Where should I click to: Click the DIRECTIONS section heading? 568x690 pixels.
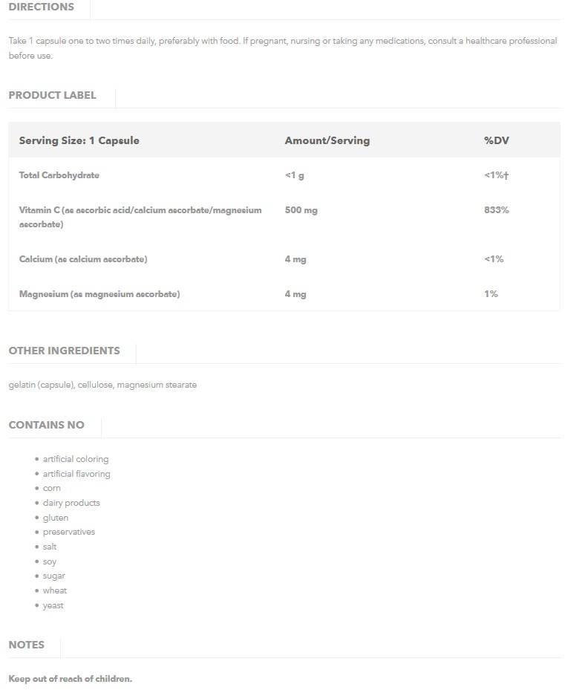(42, 7)
